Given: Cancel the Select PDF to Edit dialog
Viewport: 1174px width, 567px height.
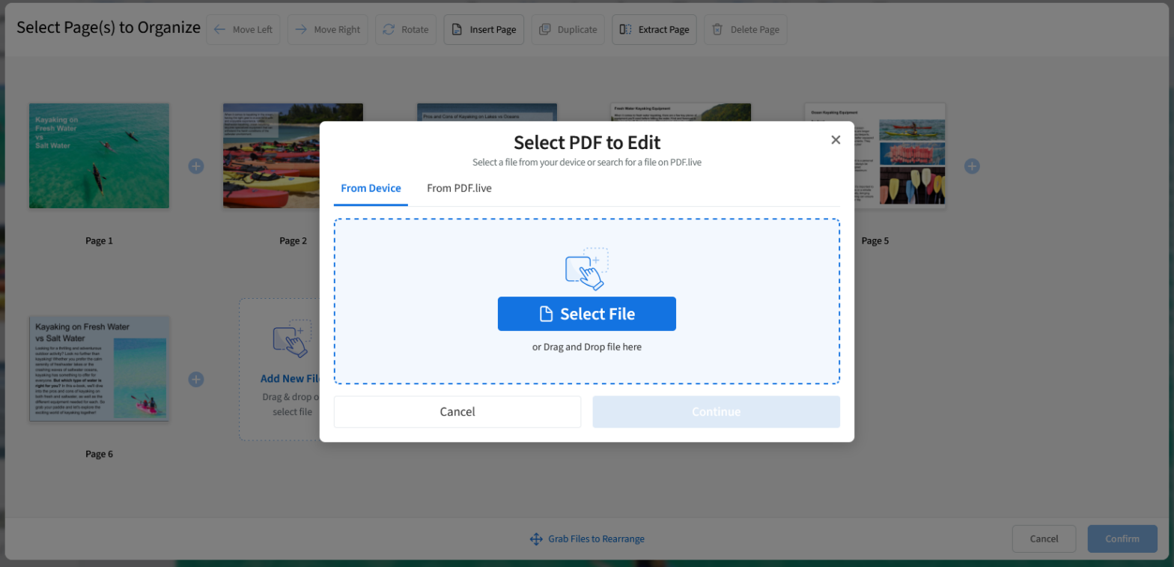Looking at the screenshot, I should pyautogui.click(x=457, y=412).
